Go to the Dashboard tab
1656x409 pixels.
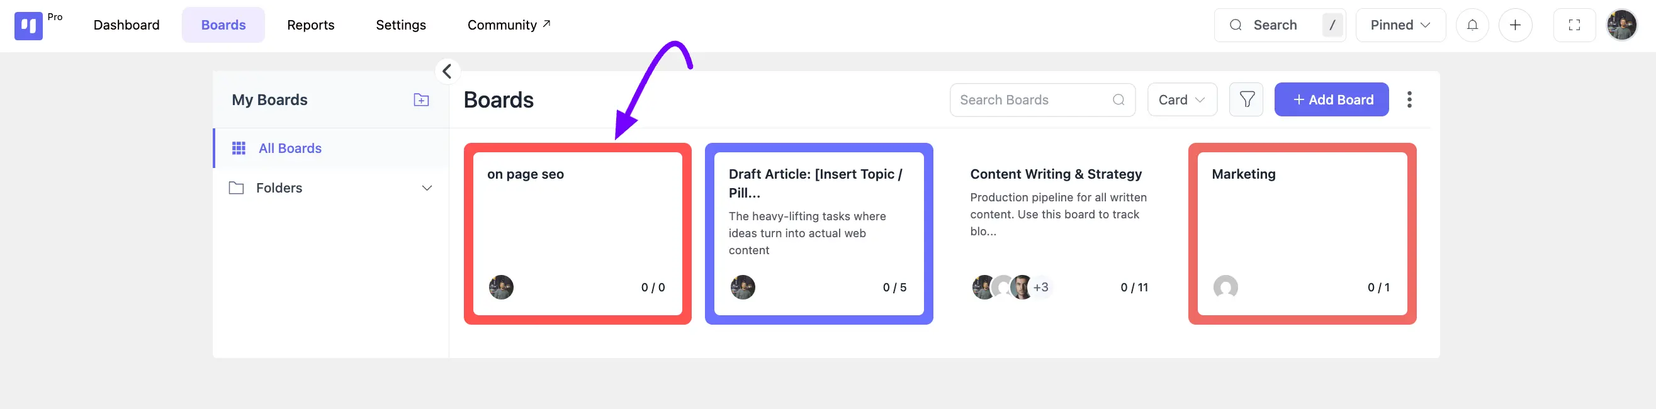pyautogui.click(x=127, y=25)
